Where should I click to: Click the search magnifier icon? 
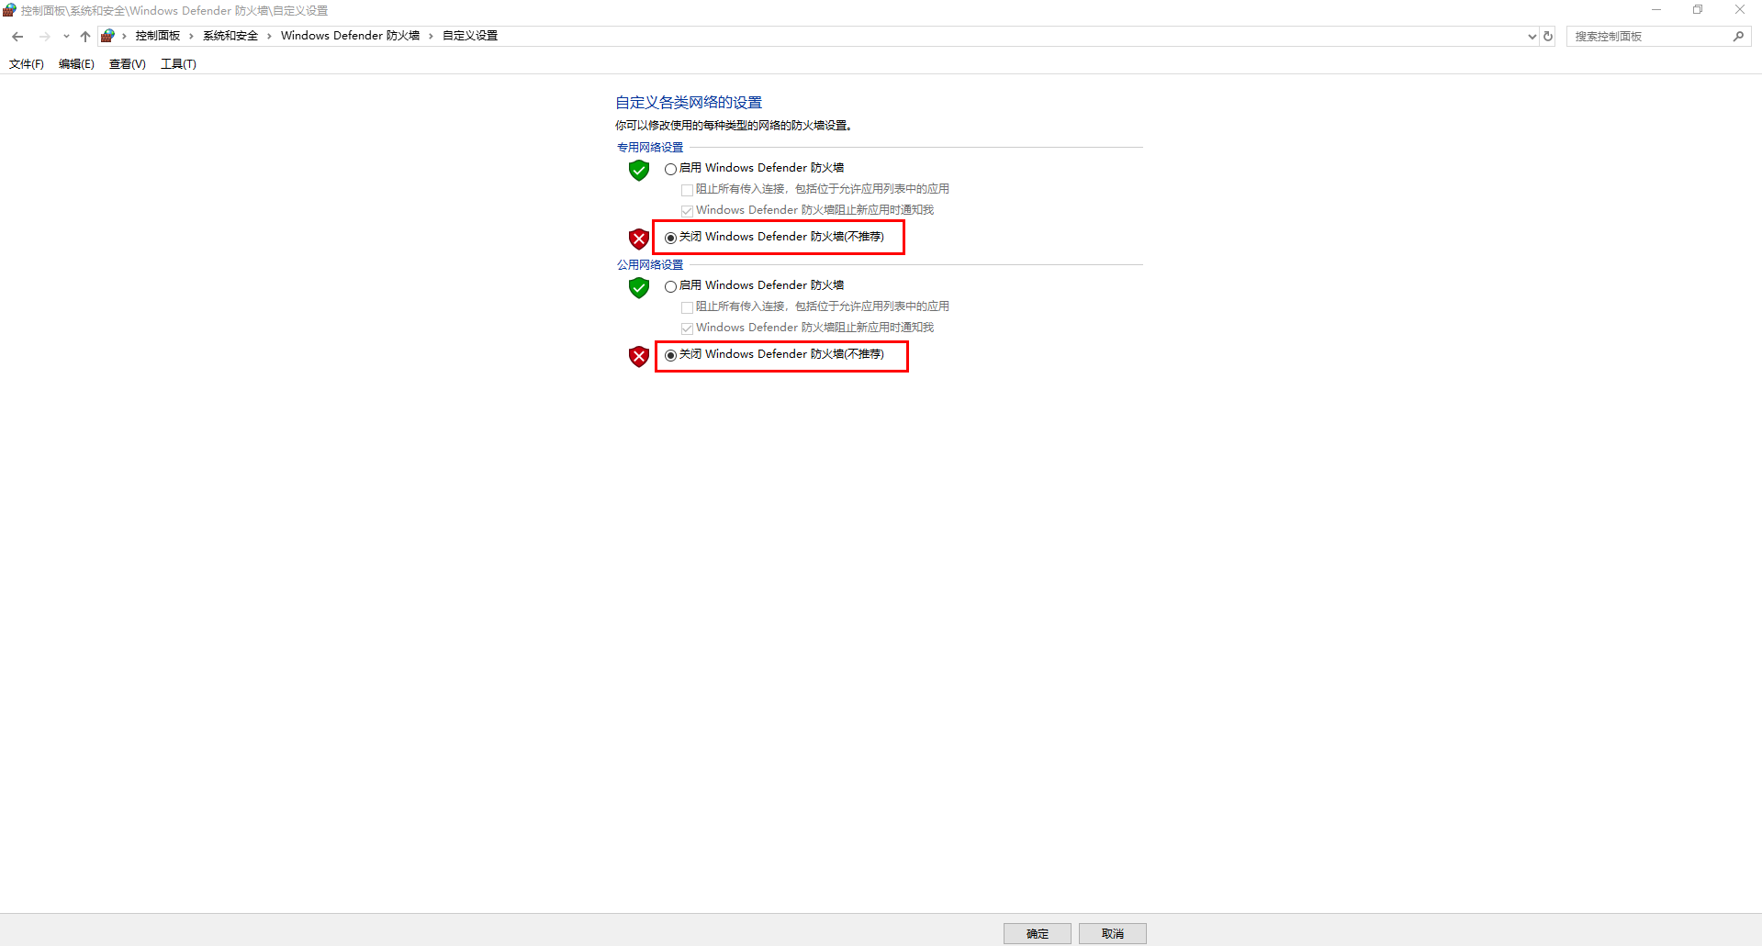tap(1738, 37)
